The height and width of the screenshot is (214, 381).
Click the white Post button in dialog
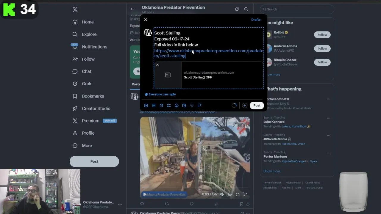[x=257, y=106]
